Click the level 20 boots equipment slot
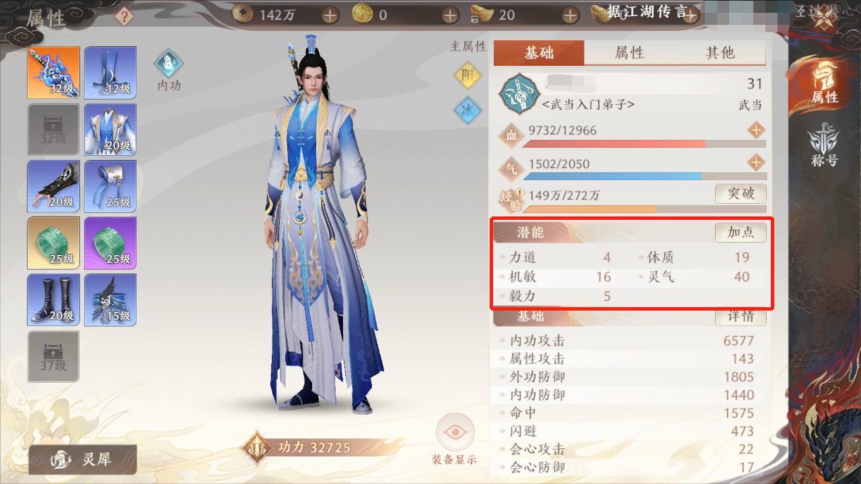Viewport: 861px width, 484px height. pos(54,300)
